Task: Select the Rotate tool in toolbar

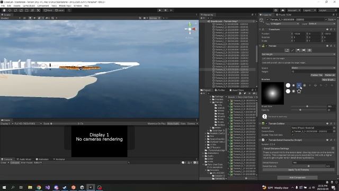Action: pyautogui.click(x=15, y=10)
